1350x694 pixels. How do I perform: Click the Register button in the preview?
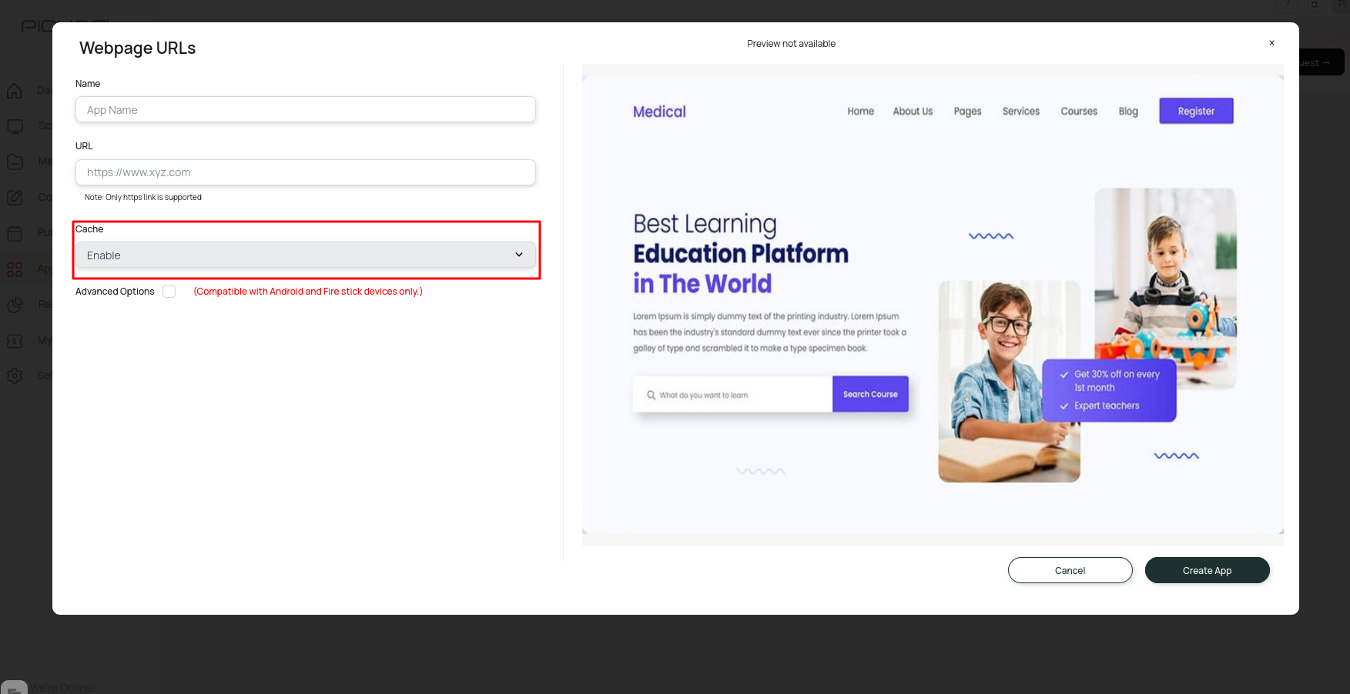coord(1195,111)
